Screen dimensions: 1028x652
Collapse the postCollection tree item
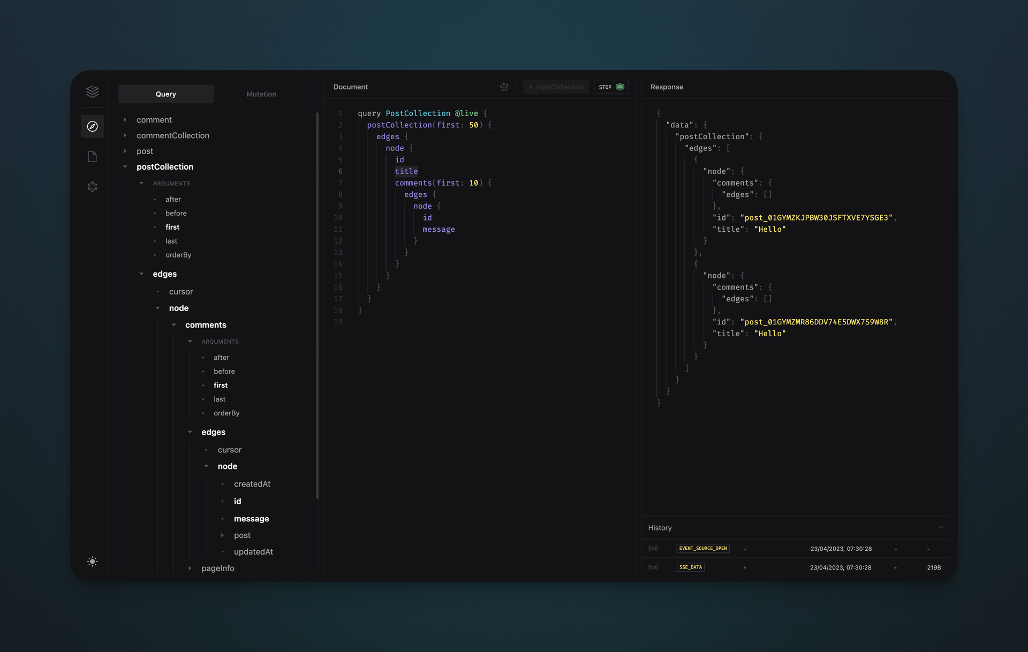point(125,167)
